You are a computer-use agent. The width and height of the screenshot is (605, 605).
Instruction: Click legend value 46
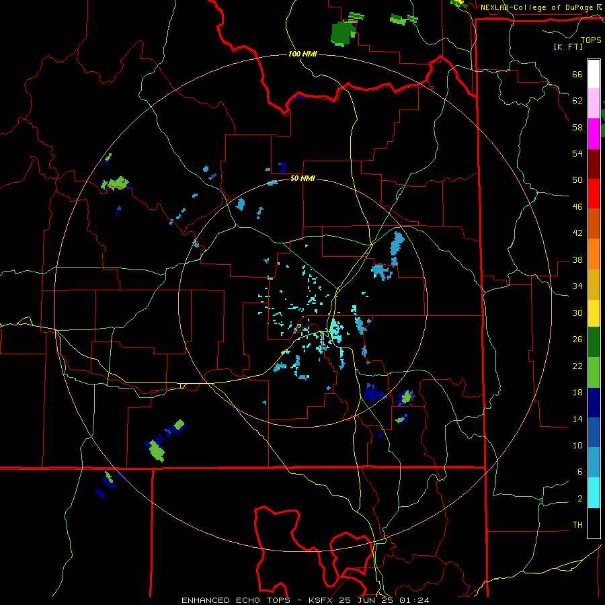[577, 207]
